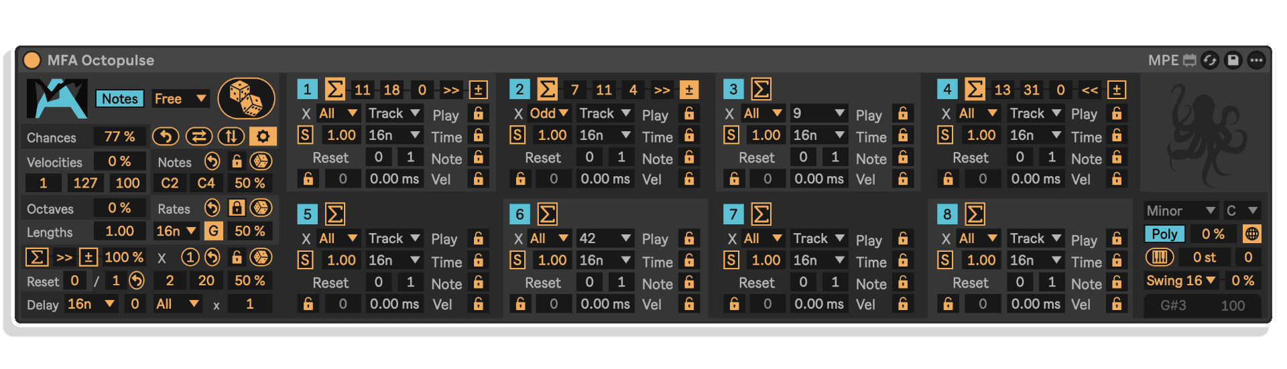The image size is (1287, 369).
Task: Click the dice icon in the Notes row
Action: [x=261, y=161]
